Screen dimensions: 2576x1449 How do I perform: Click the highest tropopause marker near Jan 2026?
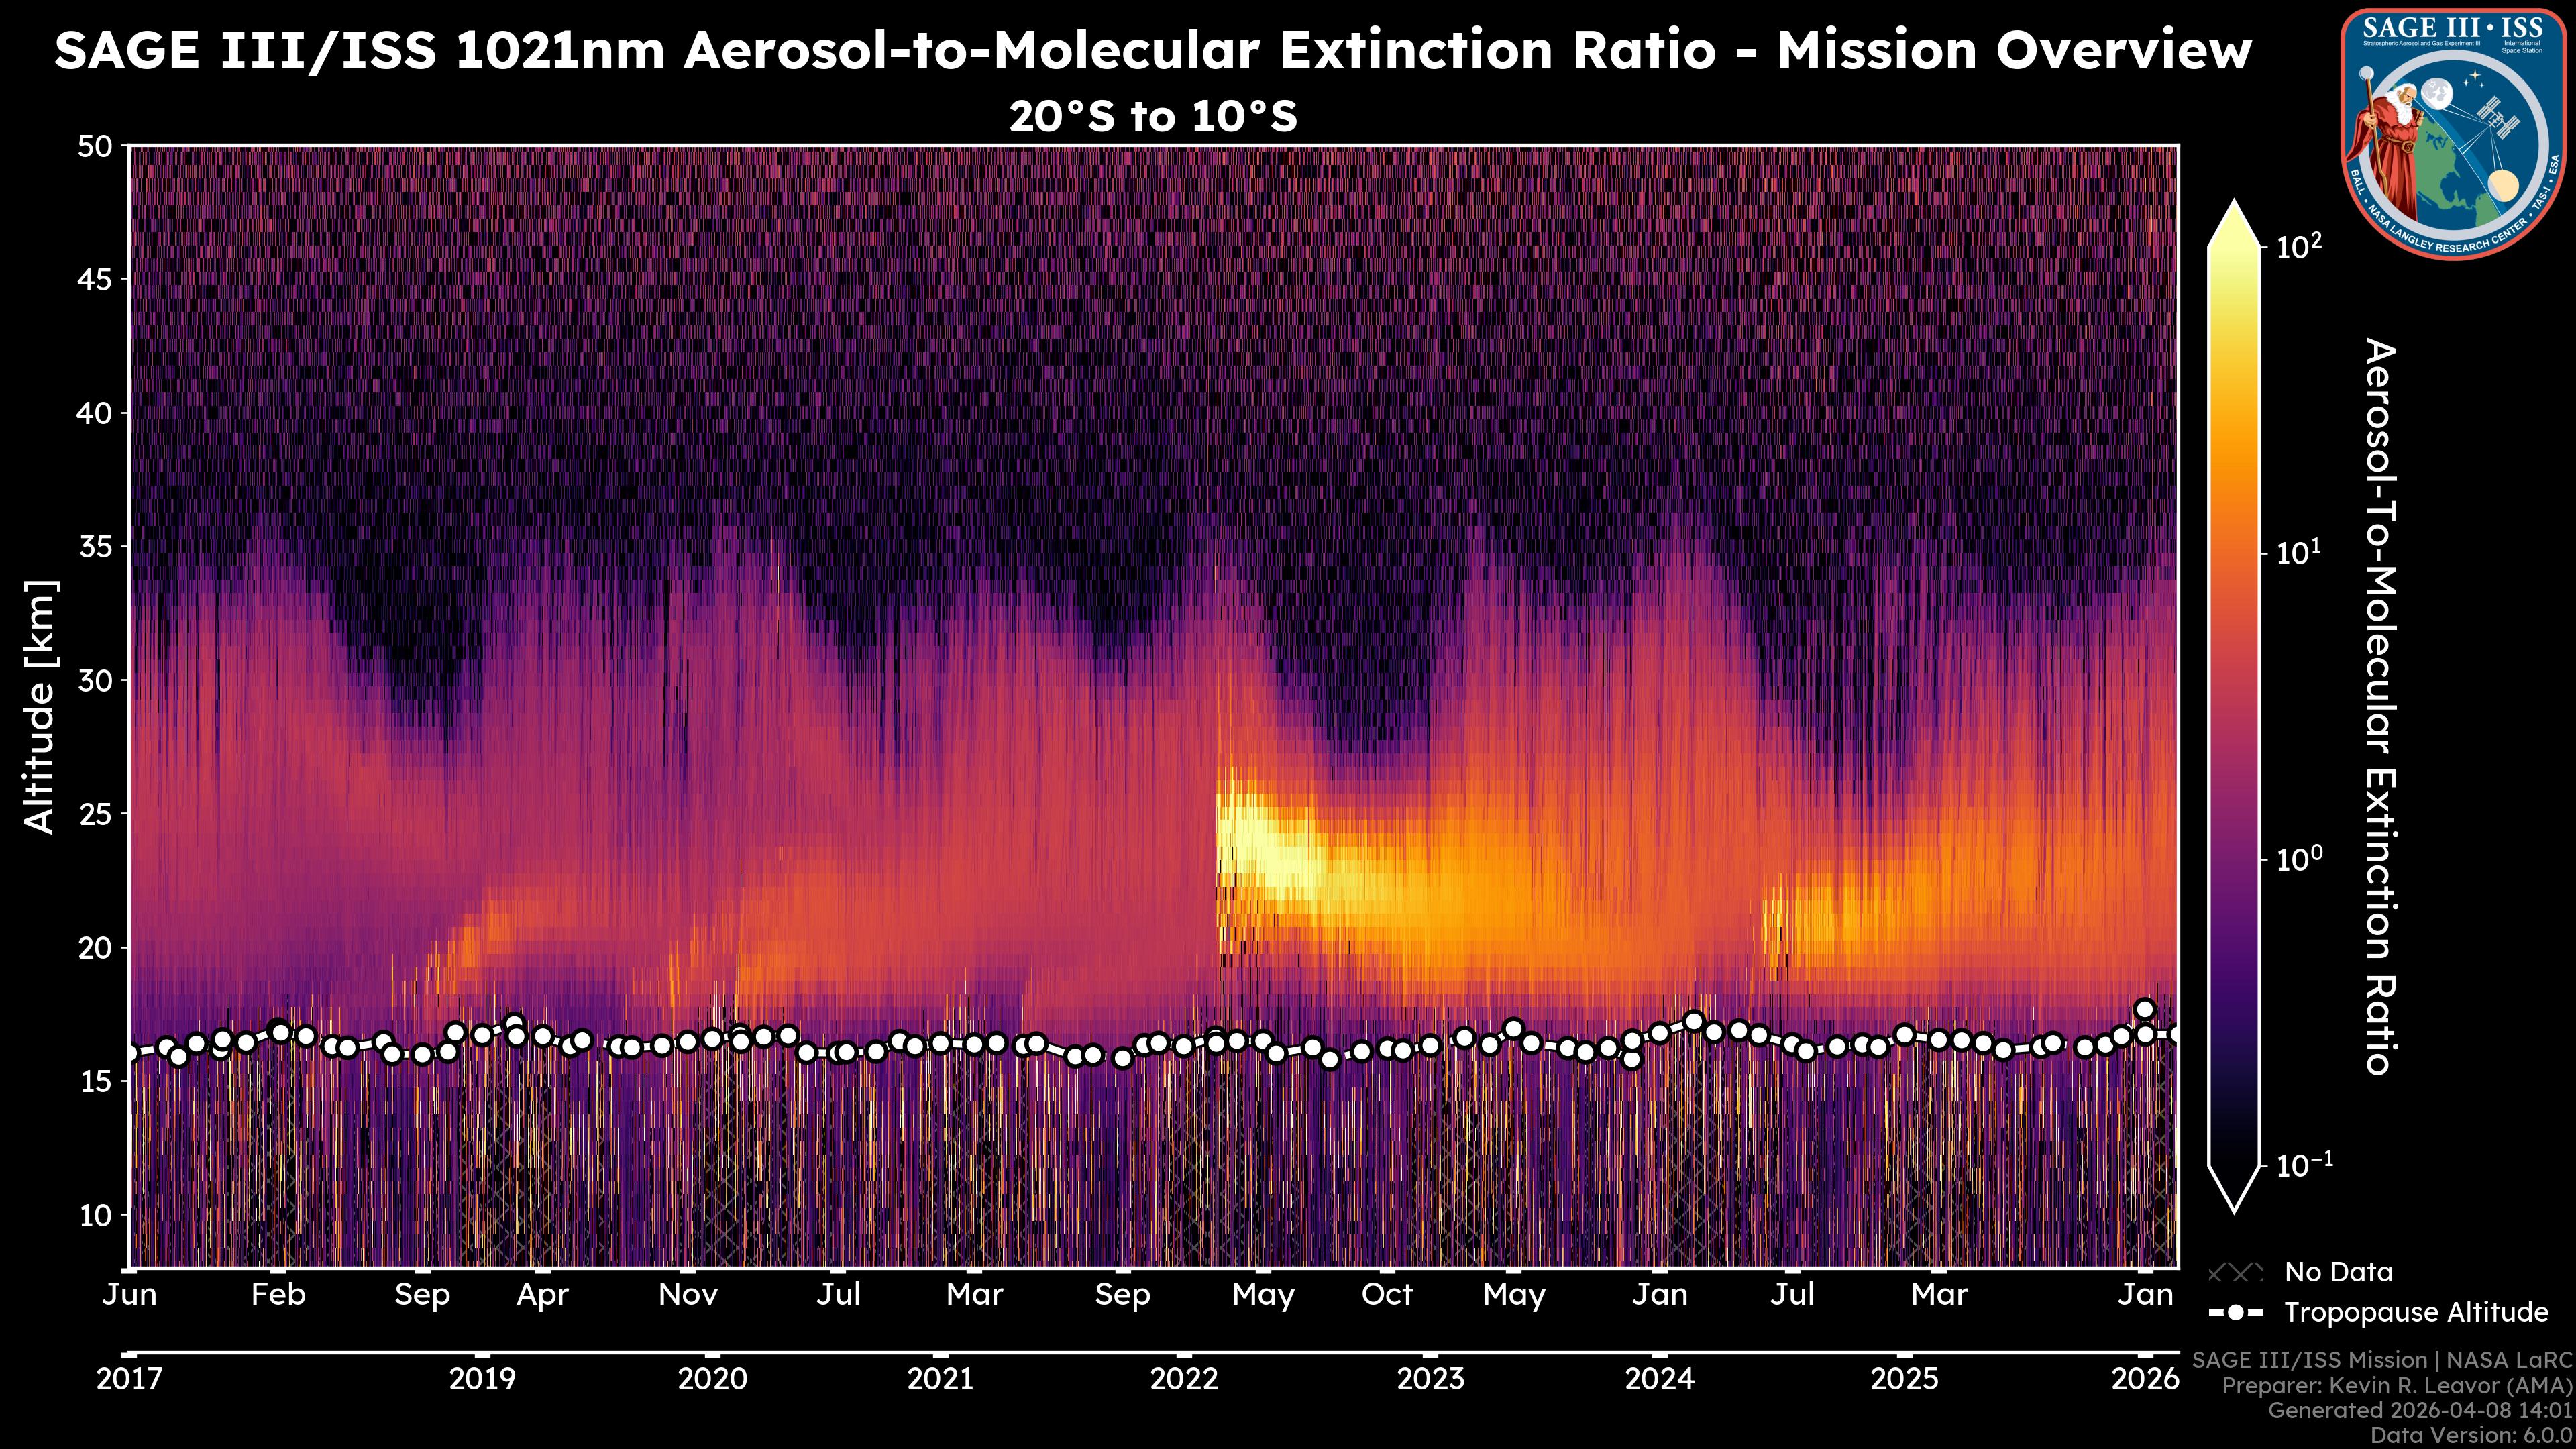tap(2144, 1009)
